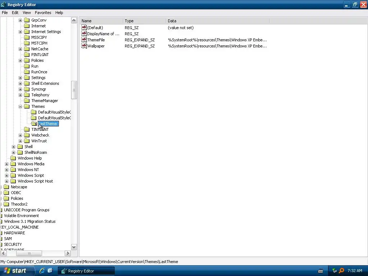The height and width of the screenshot is (276, 368).
Task: Open the Favorites menu
Action: coord(43,13)
